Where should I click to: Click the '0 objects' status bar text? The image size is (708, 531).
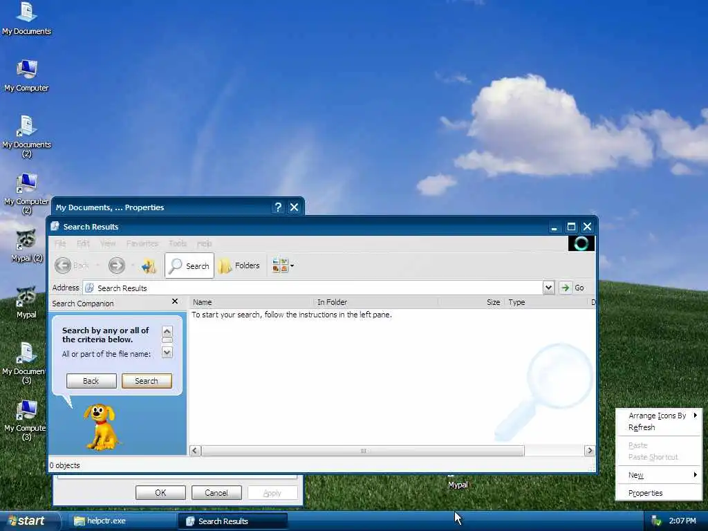click(x=64, y=465)
